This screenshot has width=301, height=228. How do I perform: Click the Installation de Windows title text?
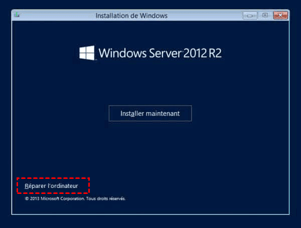pyautogui.click(x=131, y=16)
